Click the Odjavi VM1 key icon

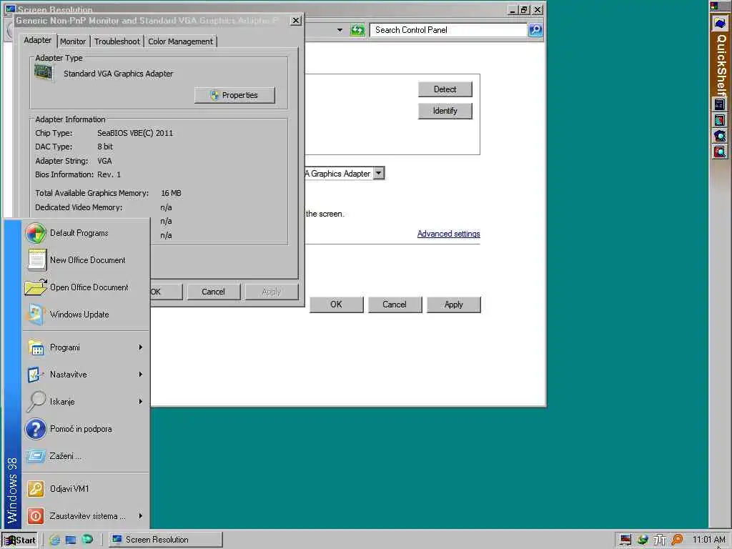[36, 489]
